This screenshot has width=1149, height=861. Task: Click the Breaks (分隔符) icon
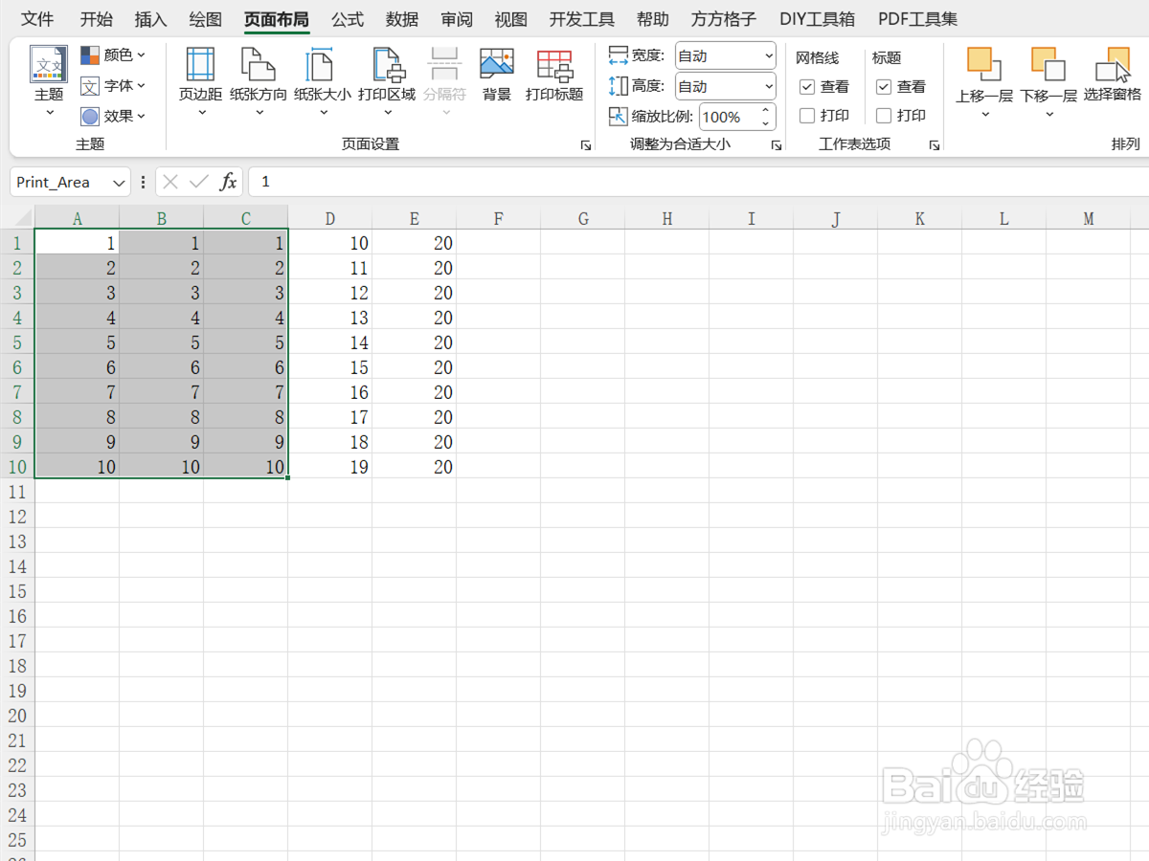(444, 65)
